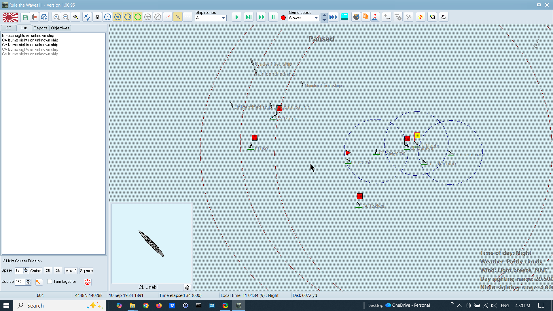This screenshot has width=553, height=311.
Task: Toggle the highlighted blue circle gun-range icon
Action: tap(118, 17)
